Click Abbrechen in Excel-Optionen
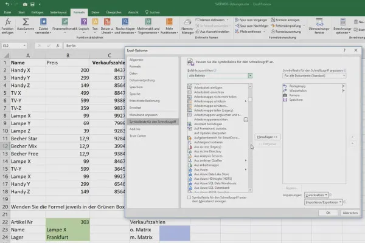365x243 pixels. point(350,213)
